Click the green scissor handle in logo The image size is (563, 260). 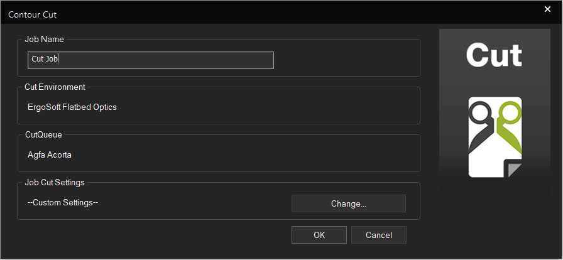pos(511,112)
